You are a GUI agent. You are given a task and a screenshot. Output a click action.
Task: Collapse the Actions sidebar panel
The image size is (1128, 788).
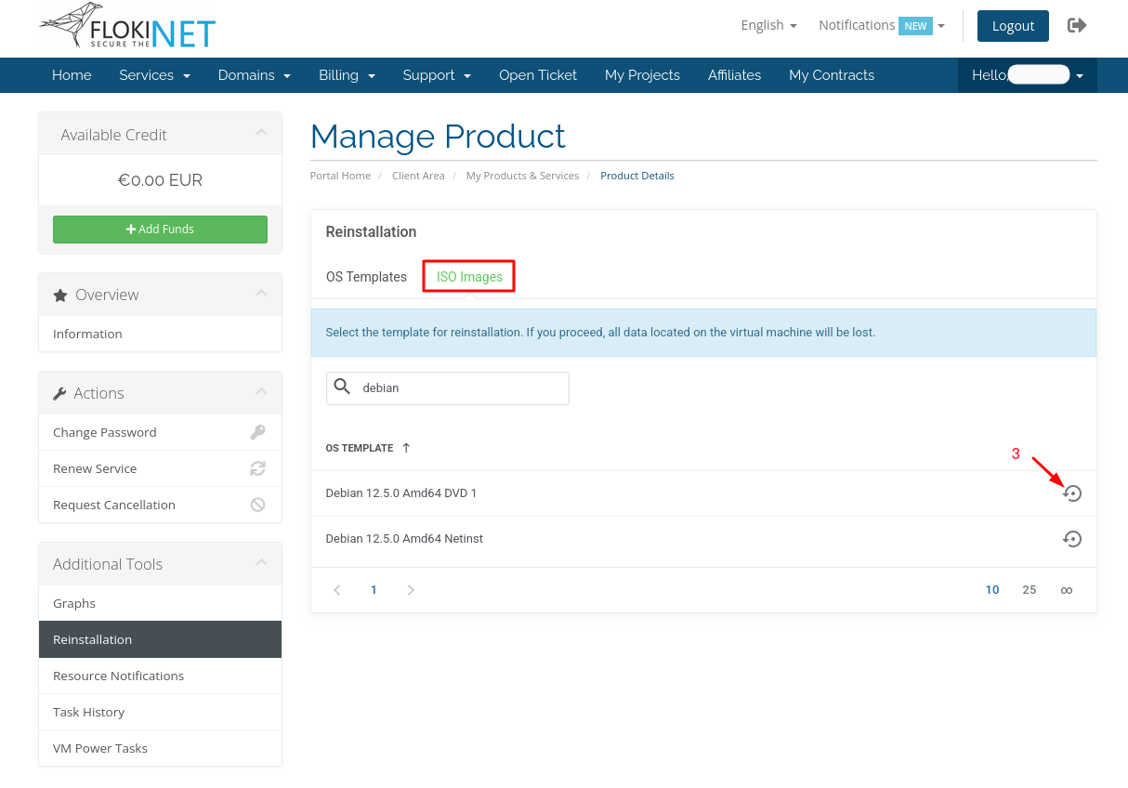click(261, 392)
